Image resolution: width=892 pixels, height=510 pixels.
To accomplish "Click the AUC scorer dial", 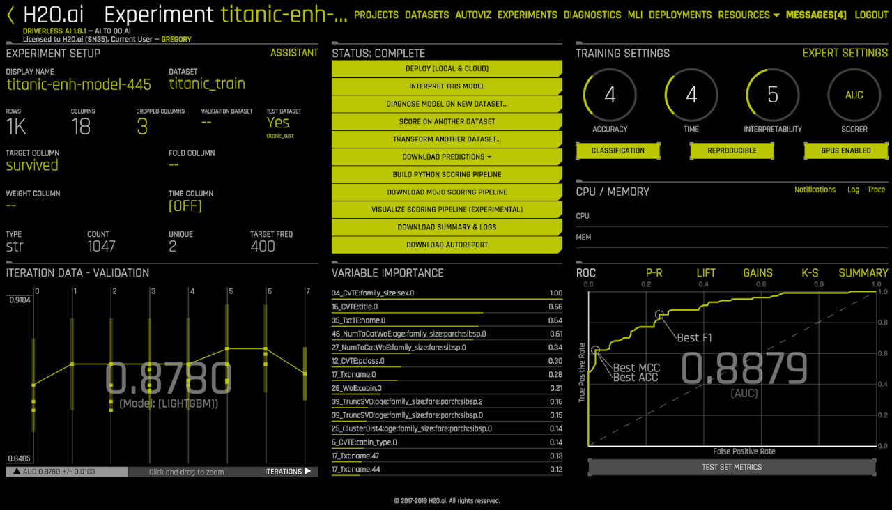I will point(854,95).
